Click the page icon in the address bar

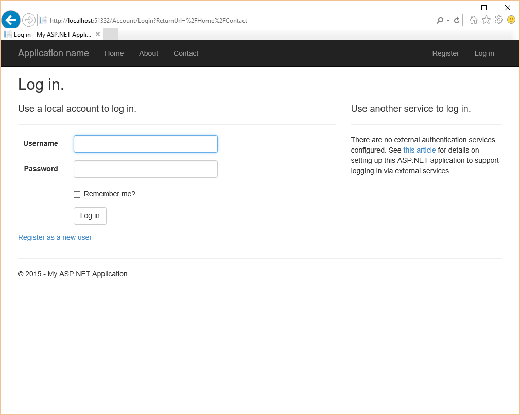(43, 20)
